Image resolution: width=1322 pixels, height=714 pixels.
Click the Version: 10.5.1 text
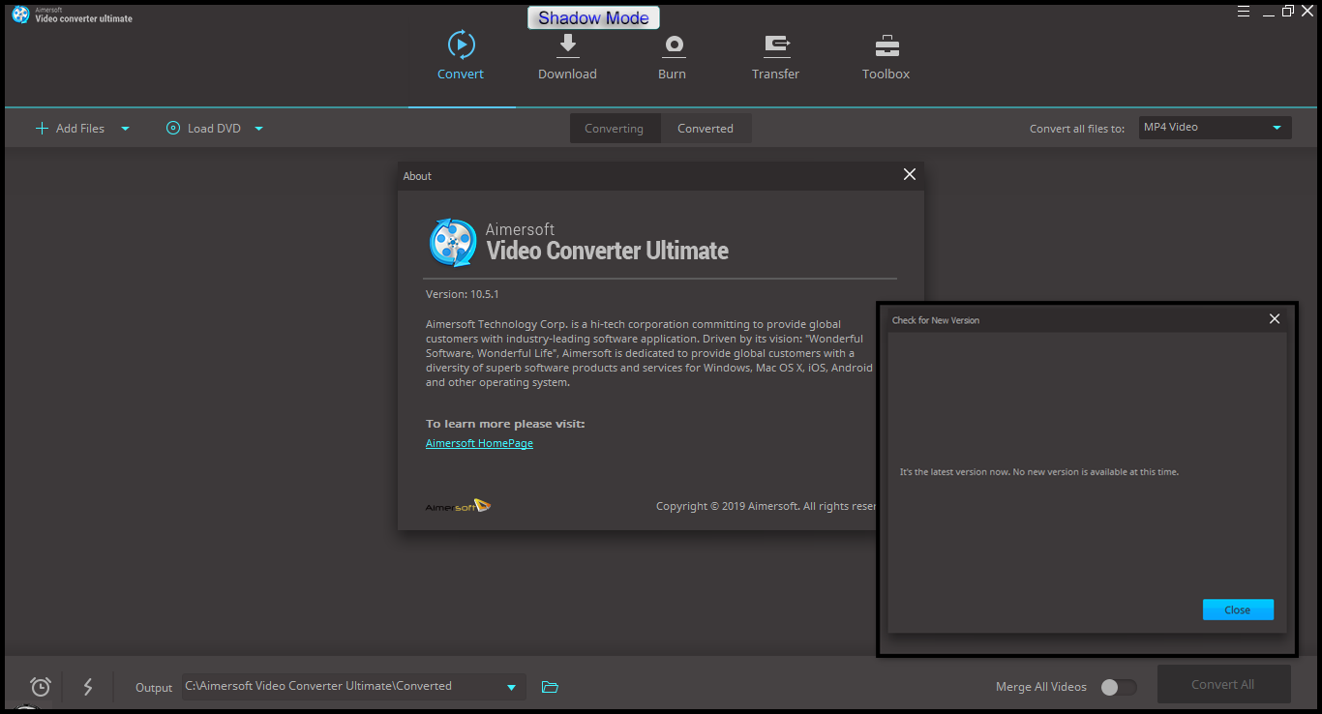click(463, 294)
